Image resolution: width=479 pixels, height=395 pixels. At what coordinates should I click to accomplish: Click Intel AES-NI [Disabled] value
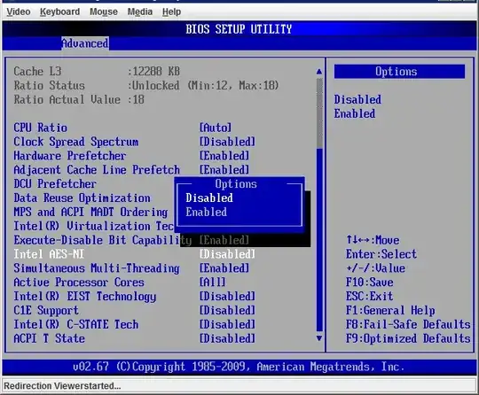coord(227,254)
